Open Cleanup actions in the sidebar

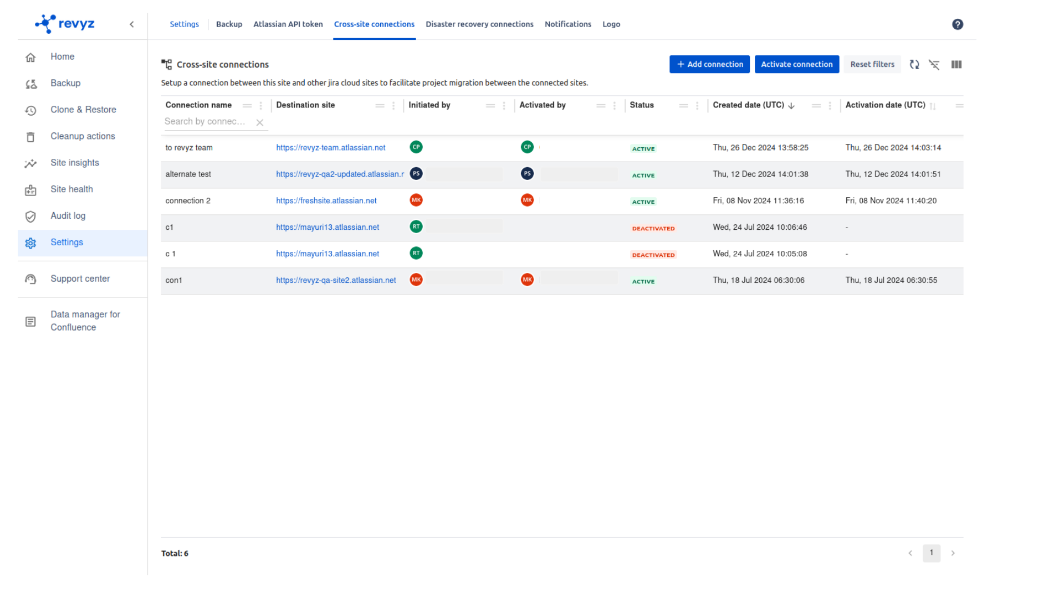tap(83, 136)
